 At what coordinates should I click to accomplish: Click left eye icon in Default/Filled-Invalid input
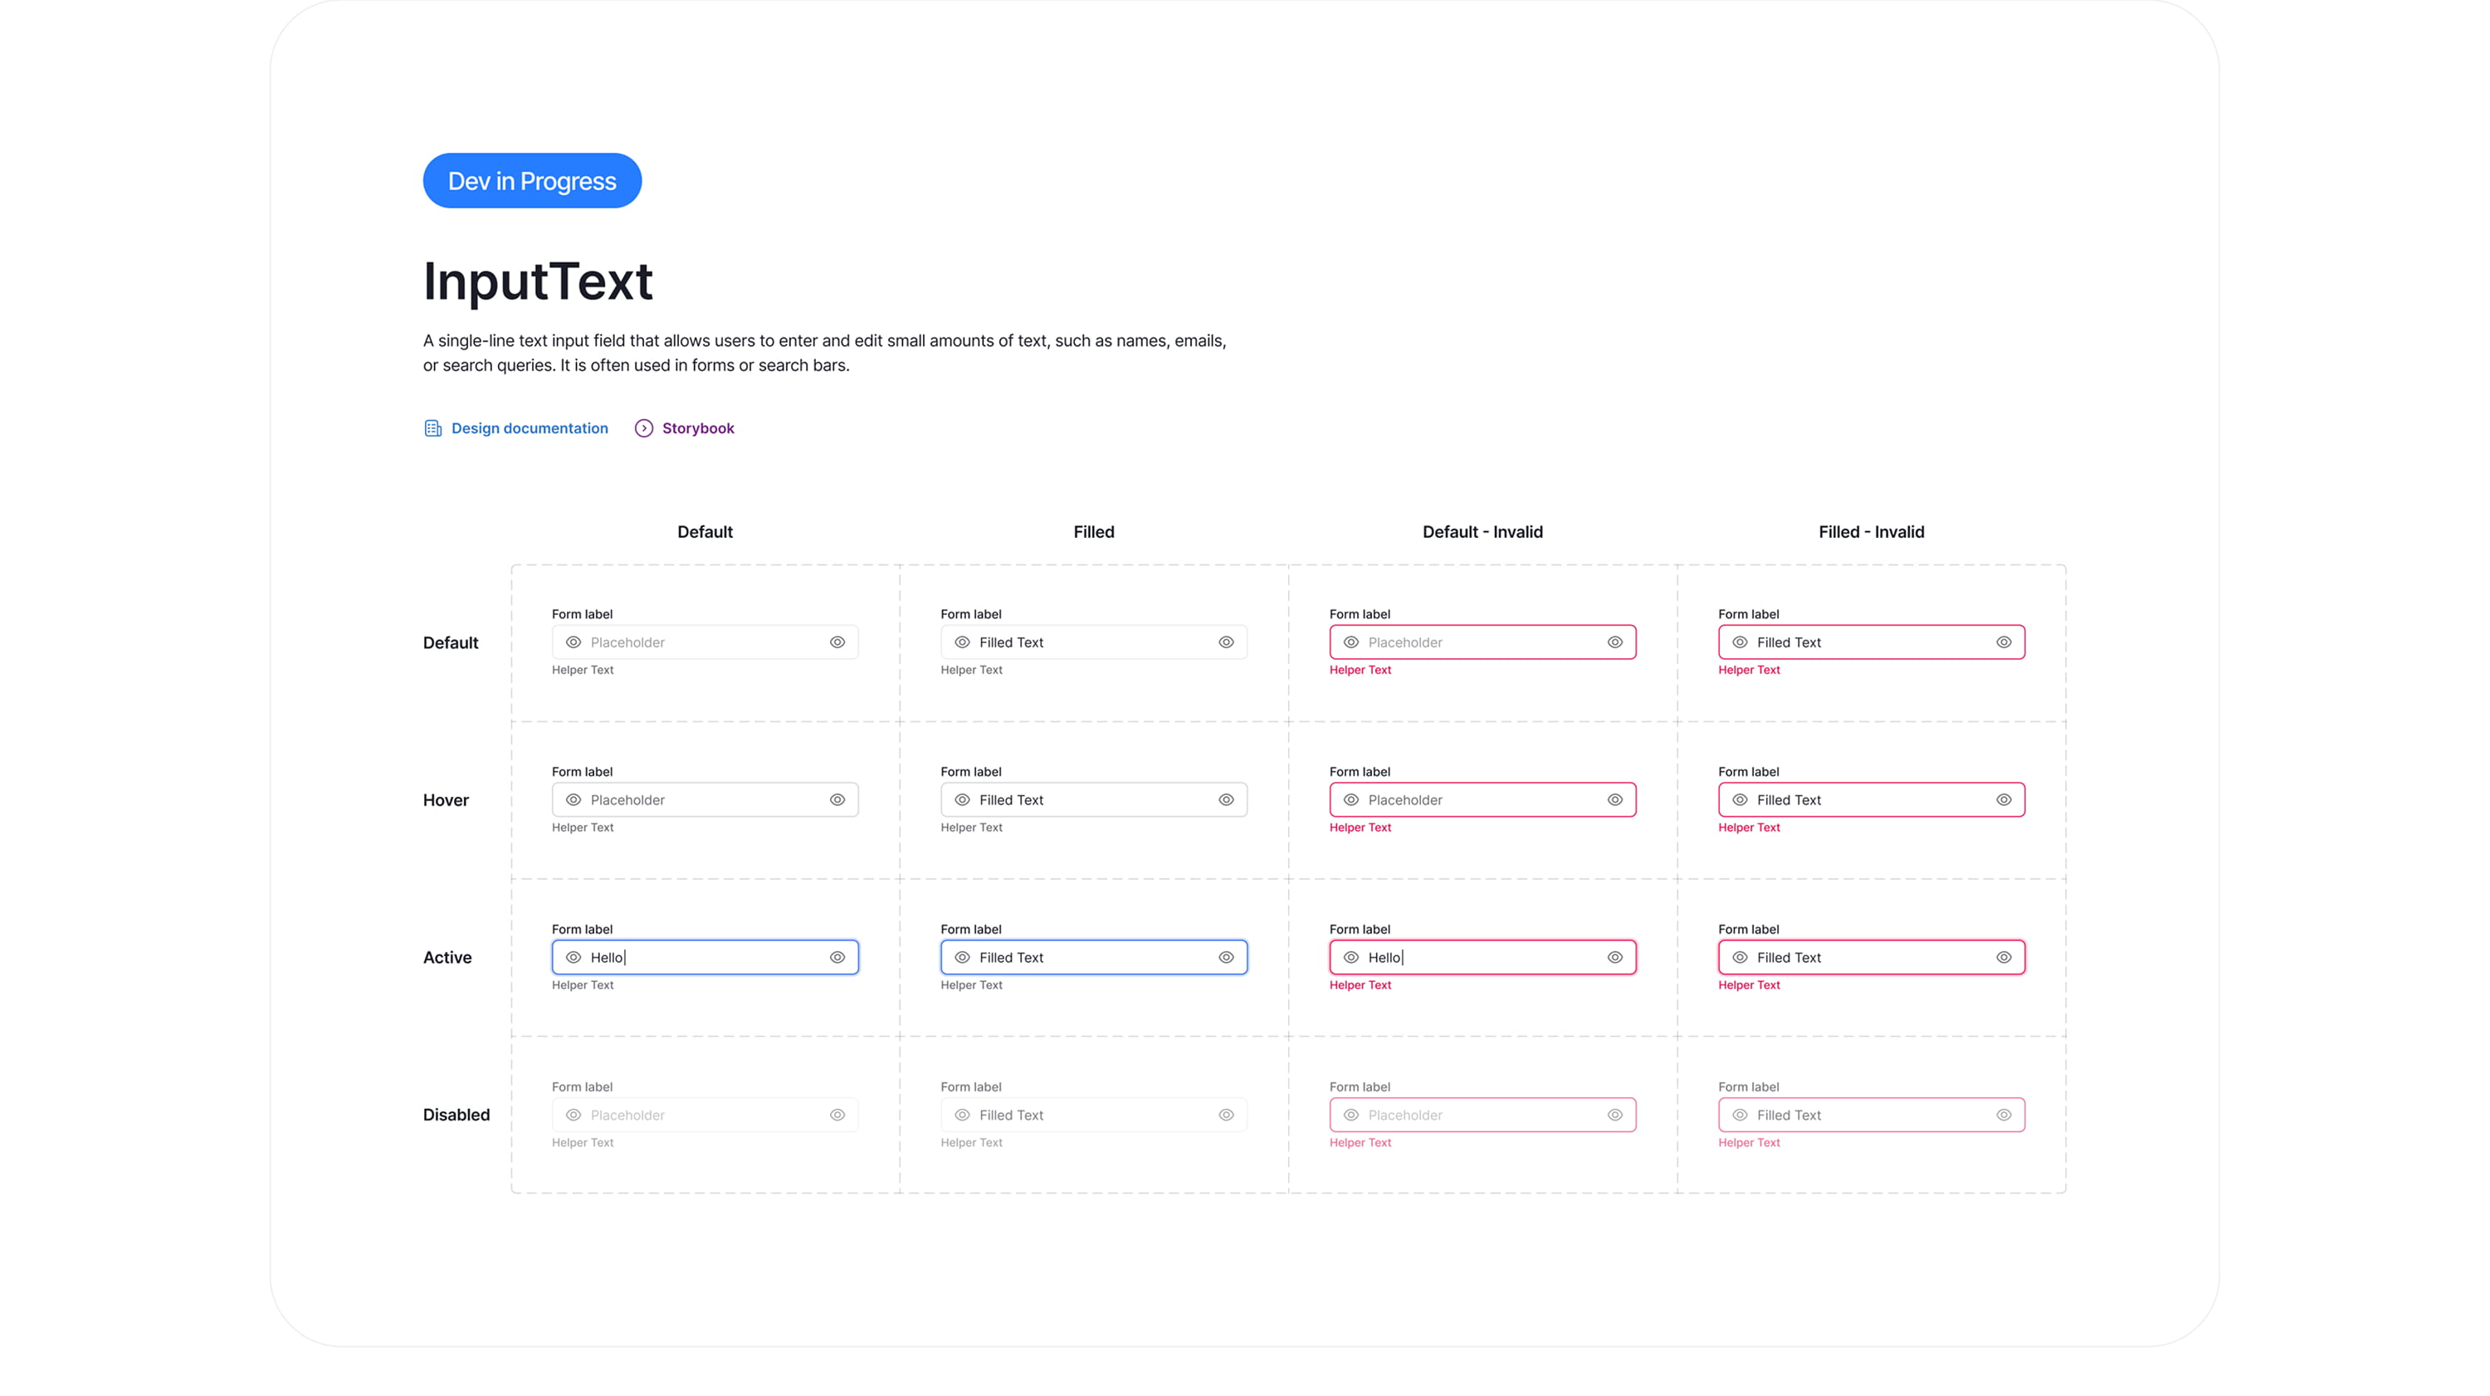1739,642
